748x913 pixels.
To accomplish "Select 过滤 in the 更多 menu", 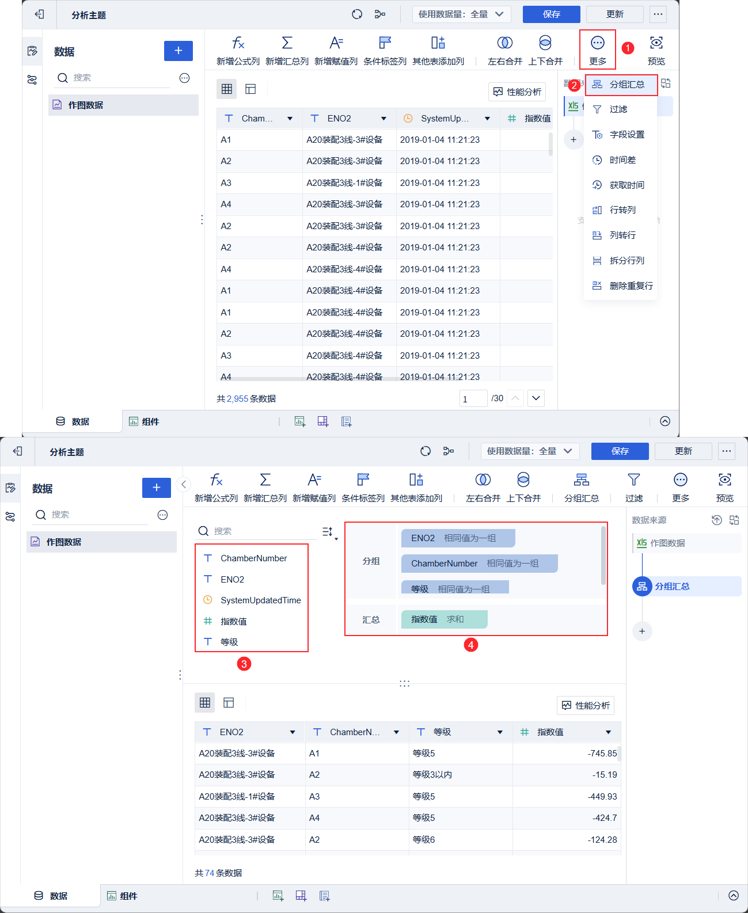I will (x=620, y=109).
